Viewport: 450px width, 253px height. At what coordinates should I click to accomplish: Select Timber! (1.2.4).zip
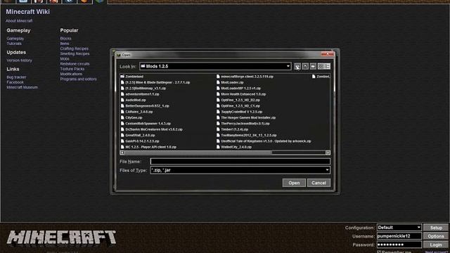click(232, 129)
